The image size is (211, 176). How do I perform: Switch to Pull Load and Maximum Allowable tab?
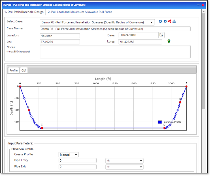[80, 12]
